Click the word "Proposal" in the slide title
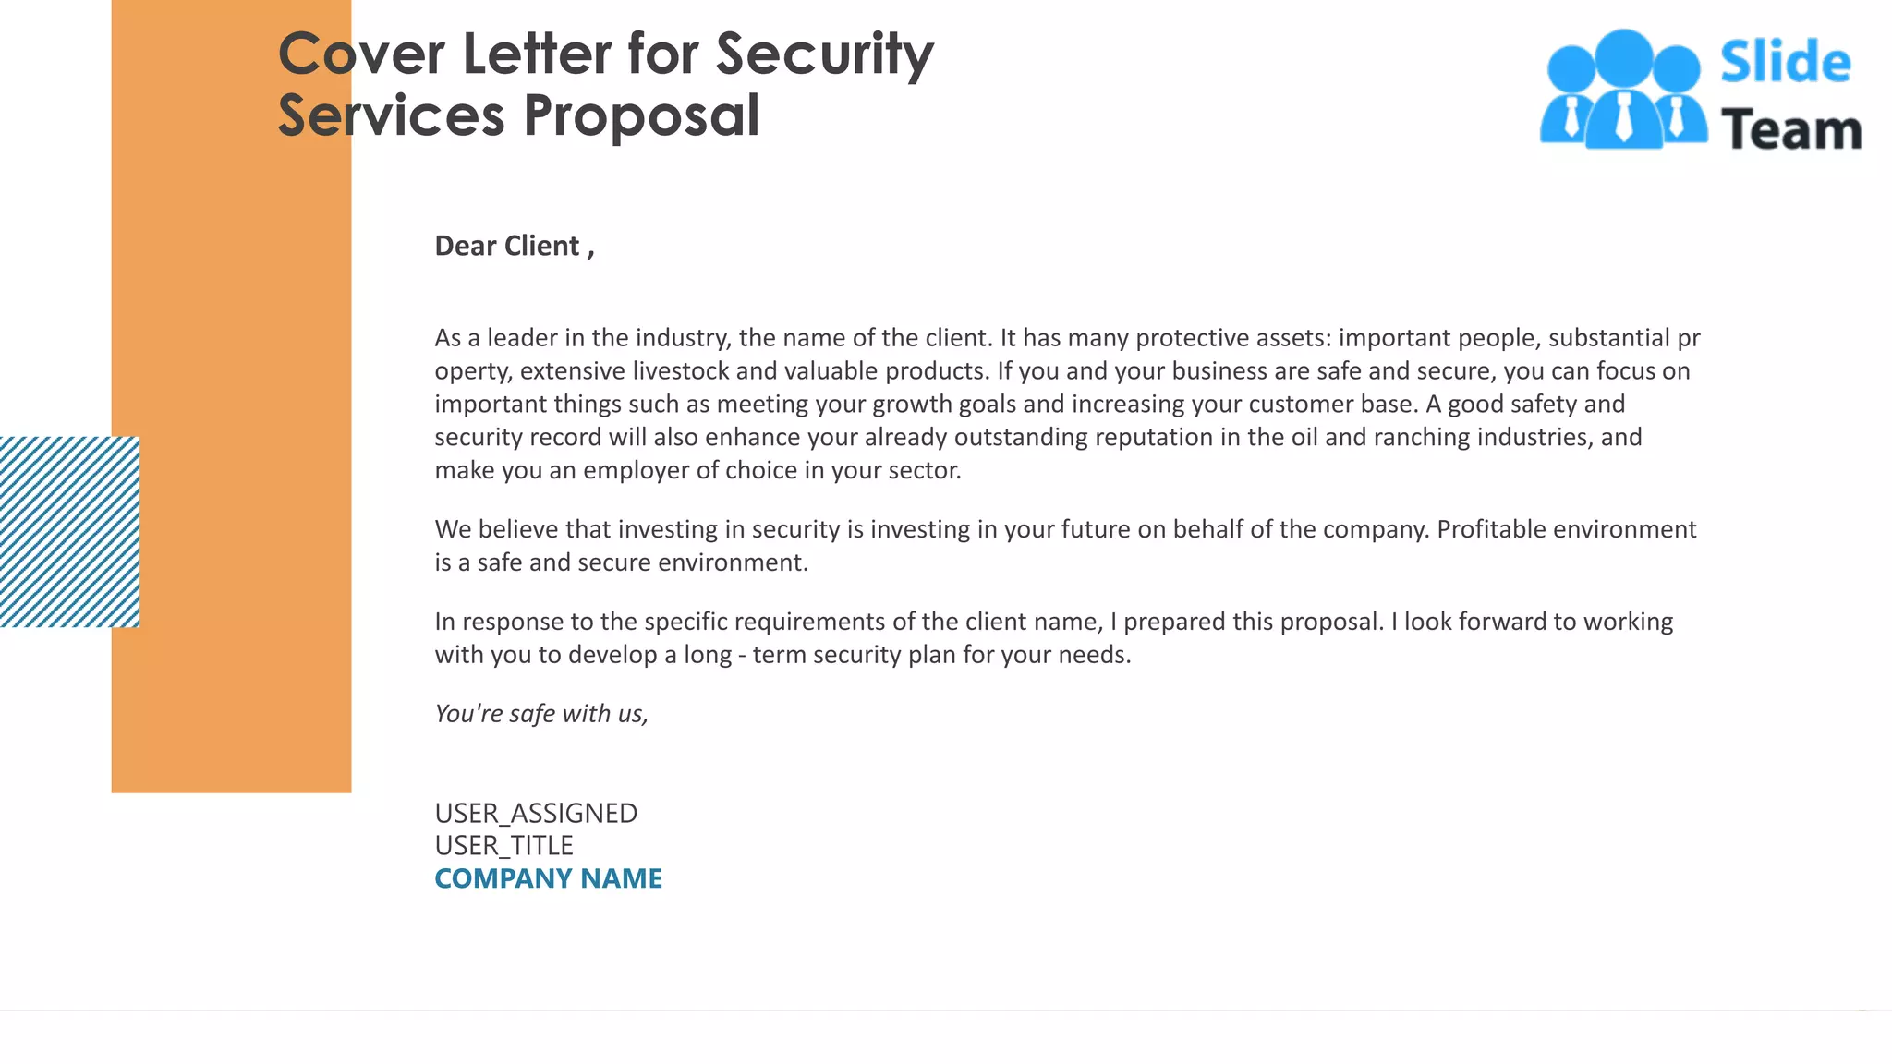The width and height of the screenshot is (1892, 1064). (641, 115)
